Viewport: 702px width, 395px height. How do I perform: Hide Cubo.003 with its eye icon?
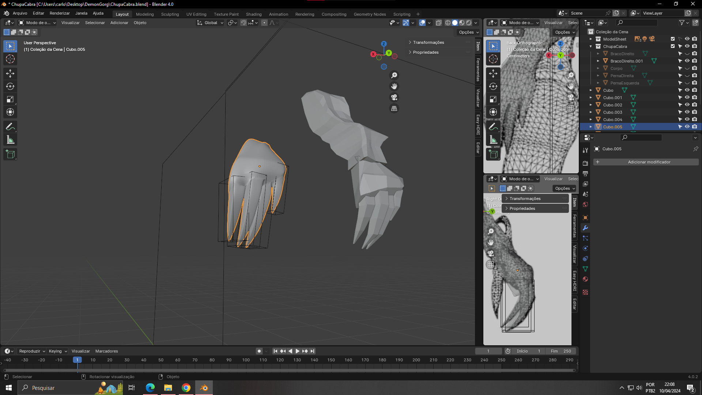click(x=687, y=112)
